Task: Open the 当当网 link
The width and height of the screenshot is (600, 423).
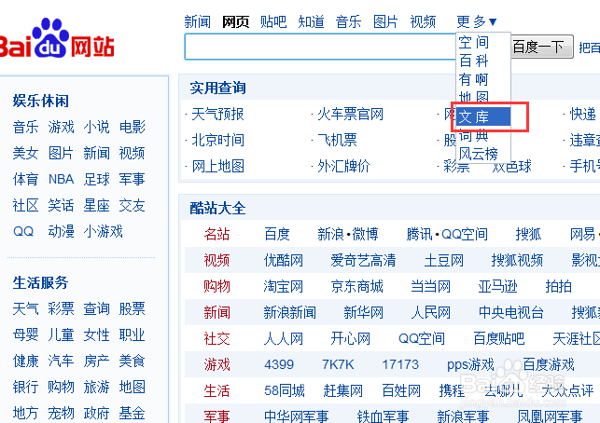Action: point(430,287)
